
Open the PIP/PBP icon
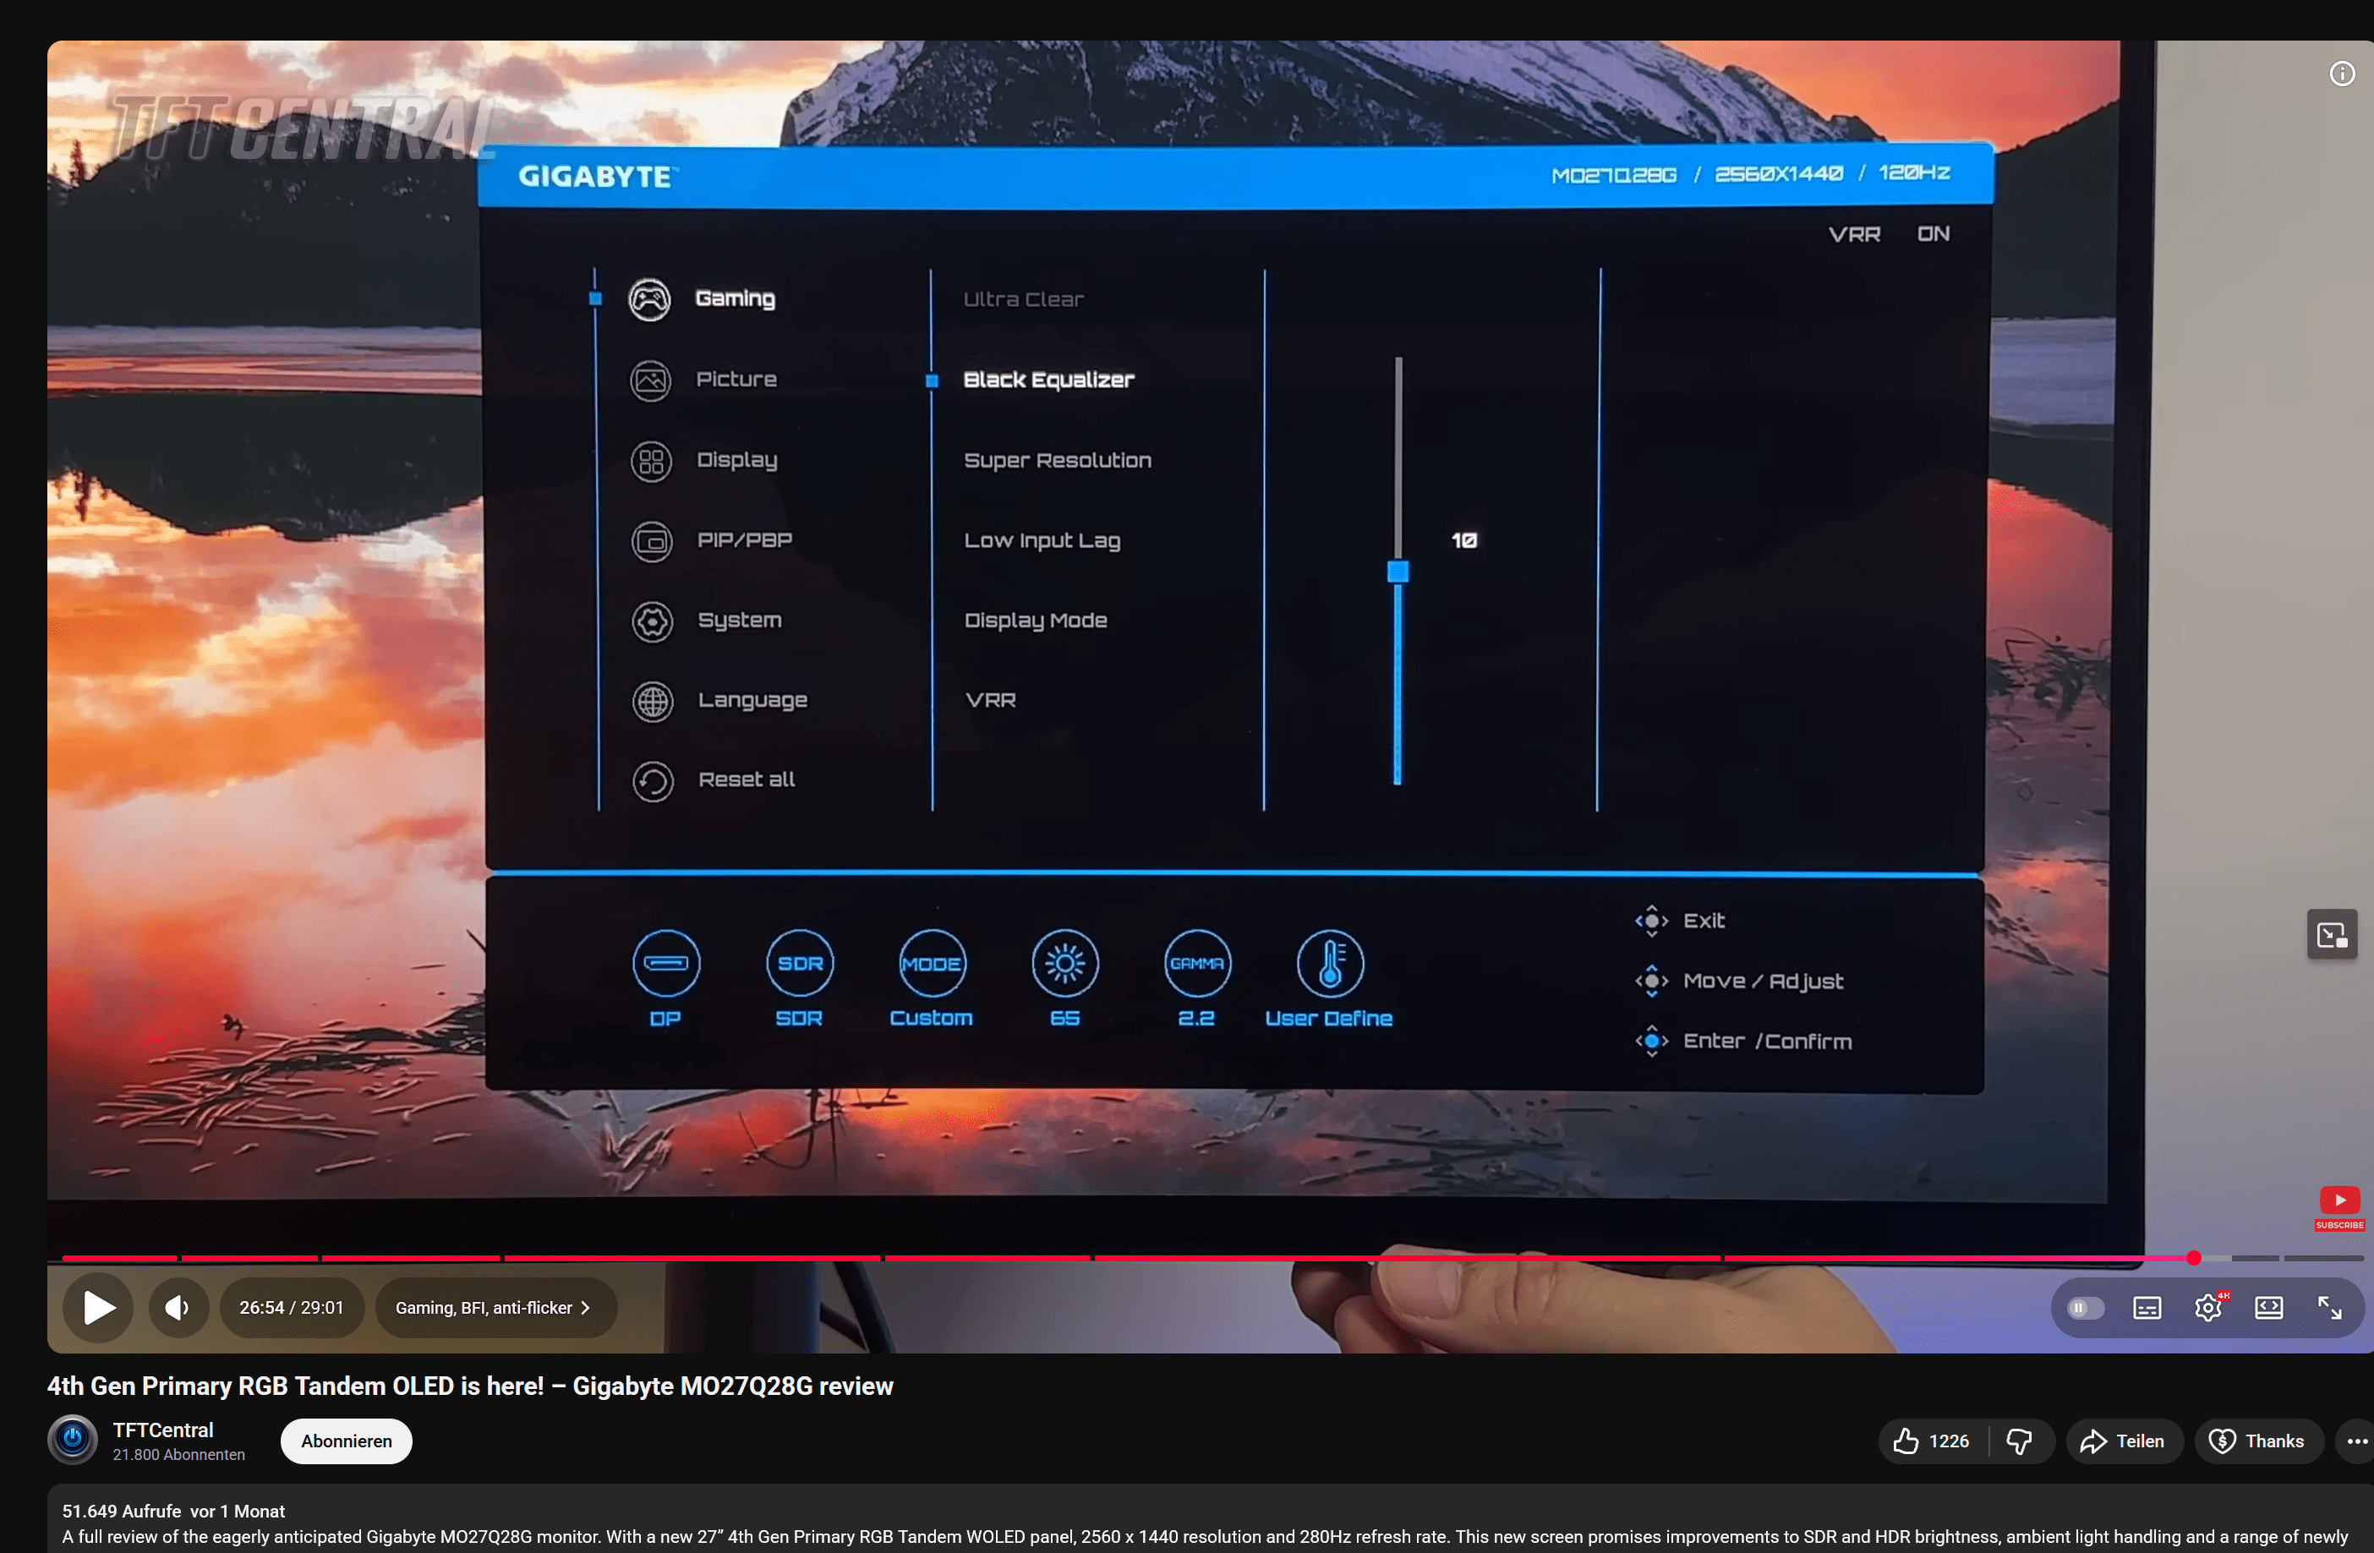pos(653,539)
